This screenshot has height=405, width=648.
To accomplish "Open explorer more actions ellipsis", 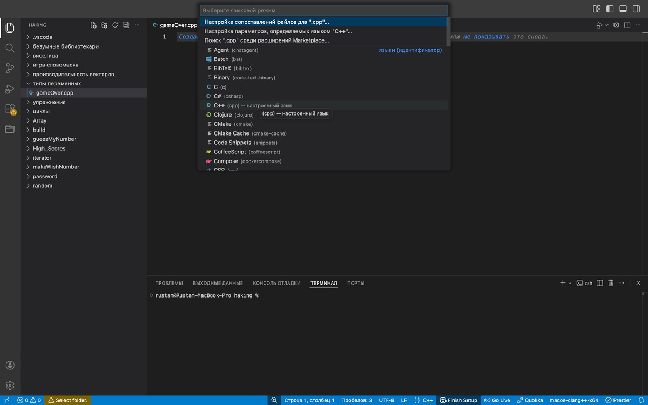I will click(137, 25).
